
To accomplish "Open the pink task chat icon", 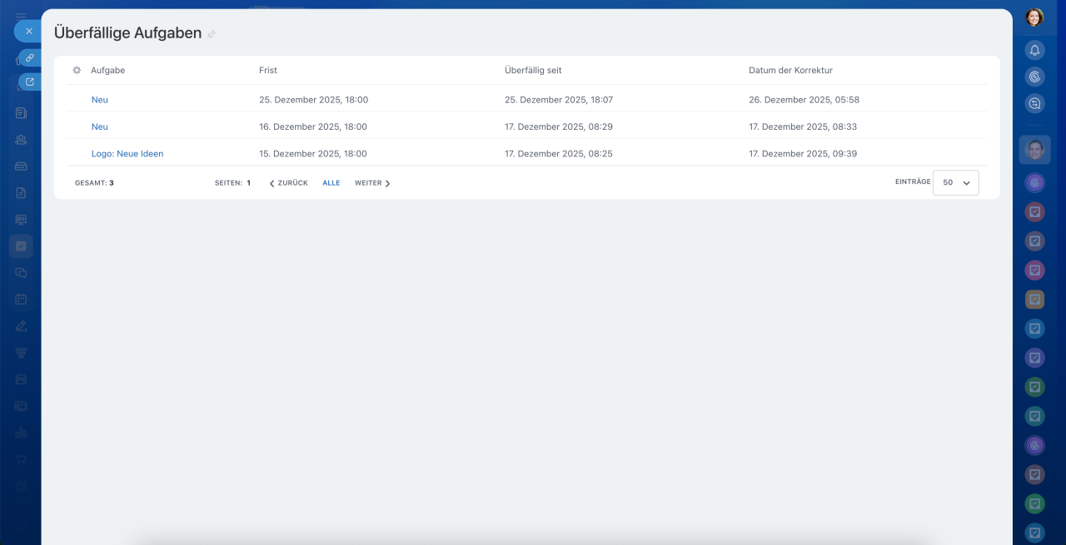I will click(x=1034, y=270).
